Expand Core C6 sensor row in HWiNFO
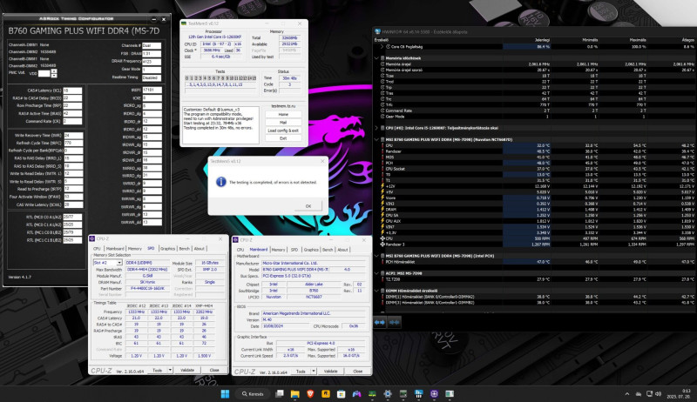 382,46
